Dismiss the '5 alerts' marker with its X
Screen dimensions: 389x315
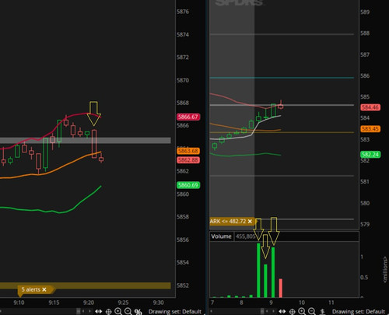click(x=44, y=289)
